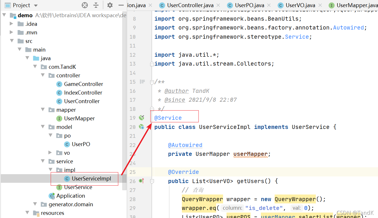Click the Application run class icon
The width and height of the screenshot is (378, 218).
(x=52, y=196)
